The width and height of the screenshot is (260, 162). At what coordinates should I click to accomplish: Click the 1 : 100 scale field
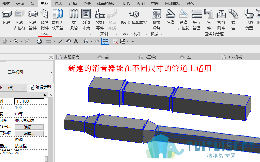pyautogui.click(x=29, y=101)
